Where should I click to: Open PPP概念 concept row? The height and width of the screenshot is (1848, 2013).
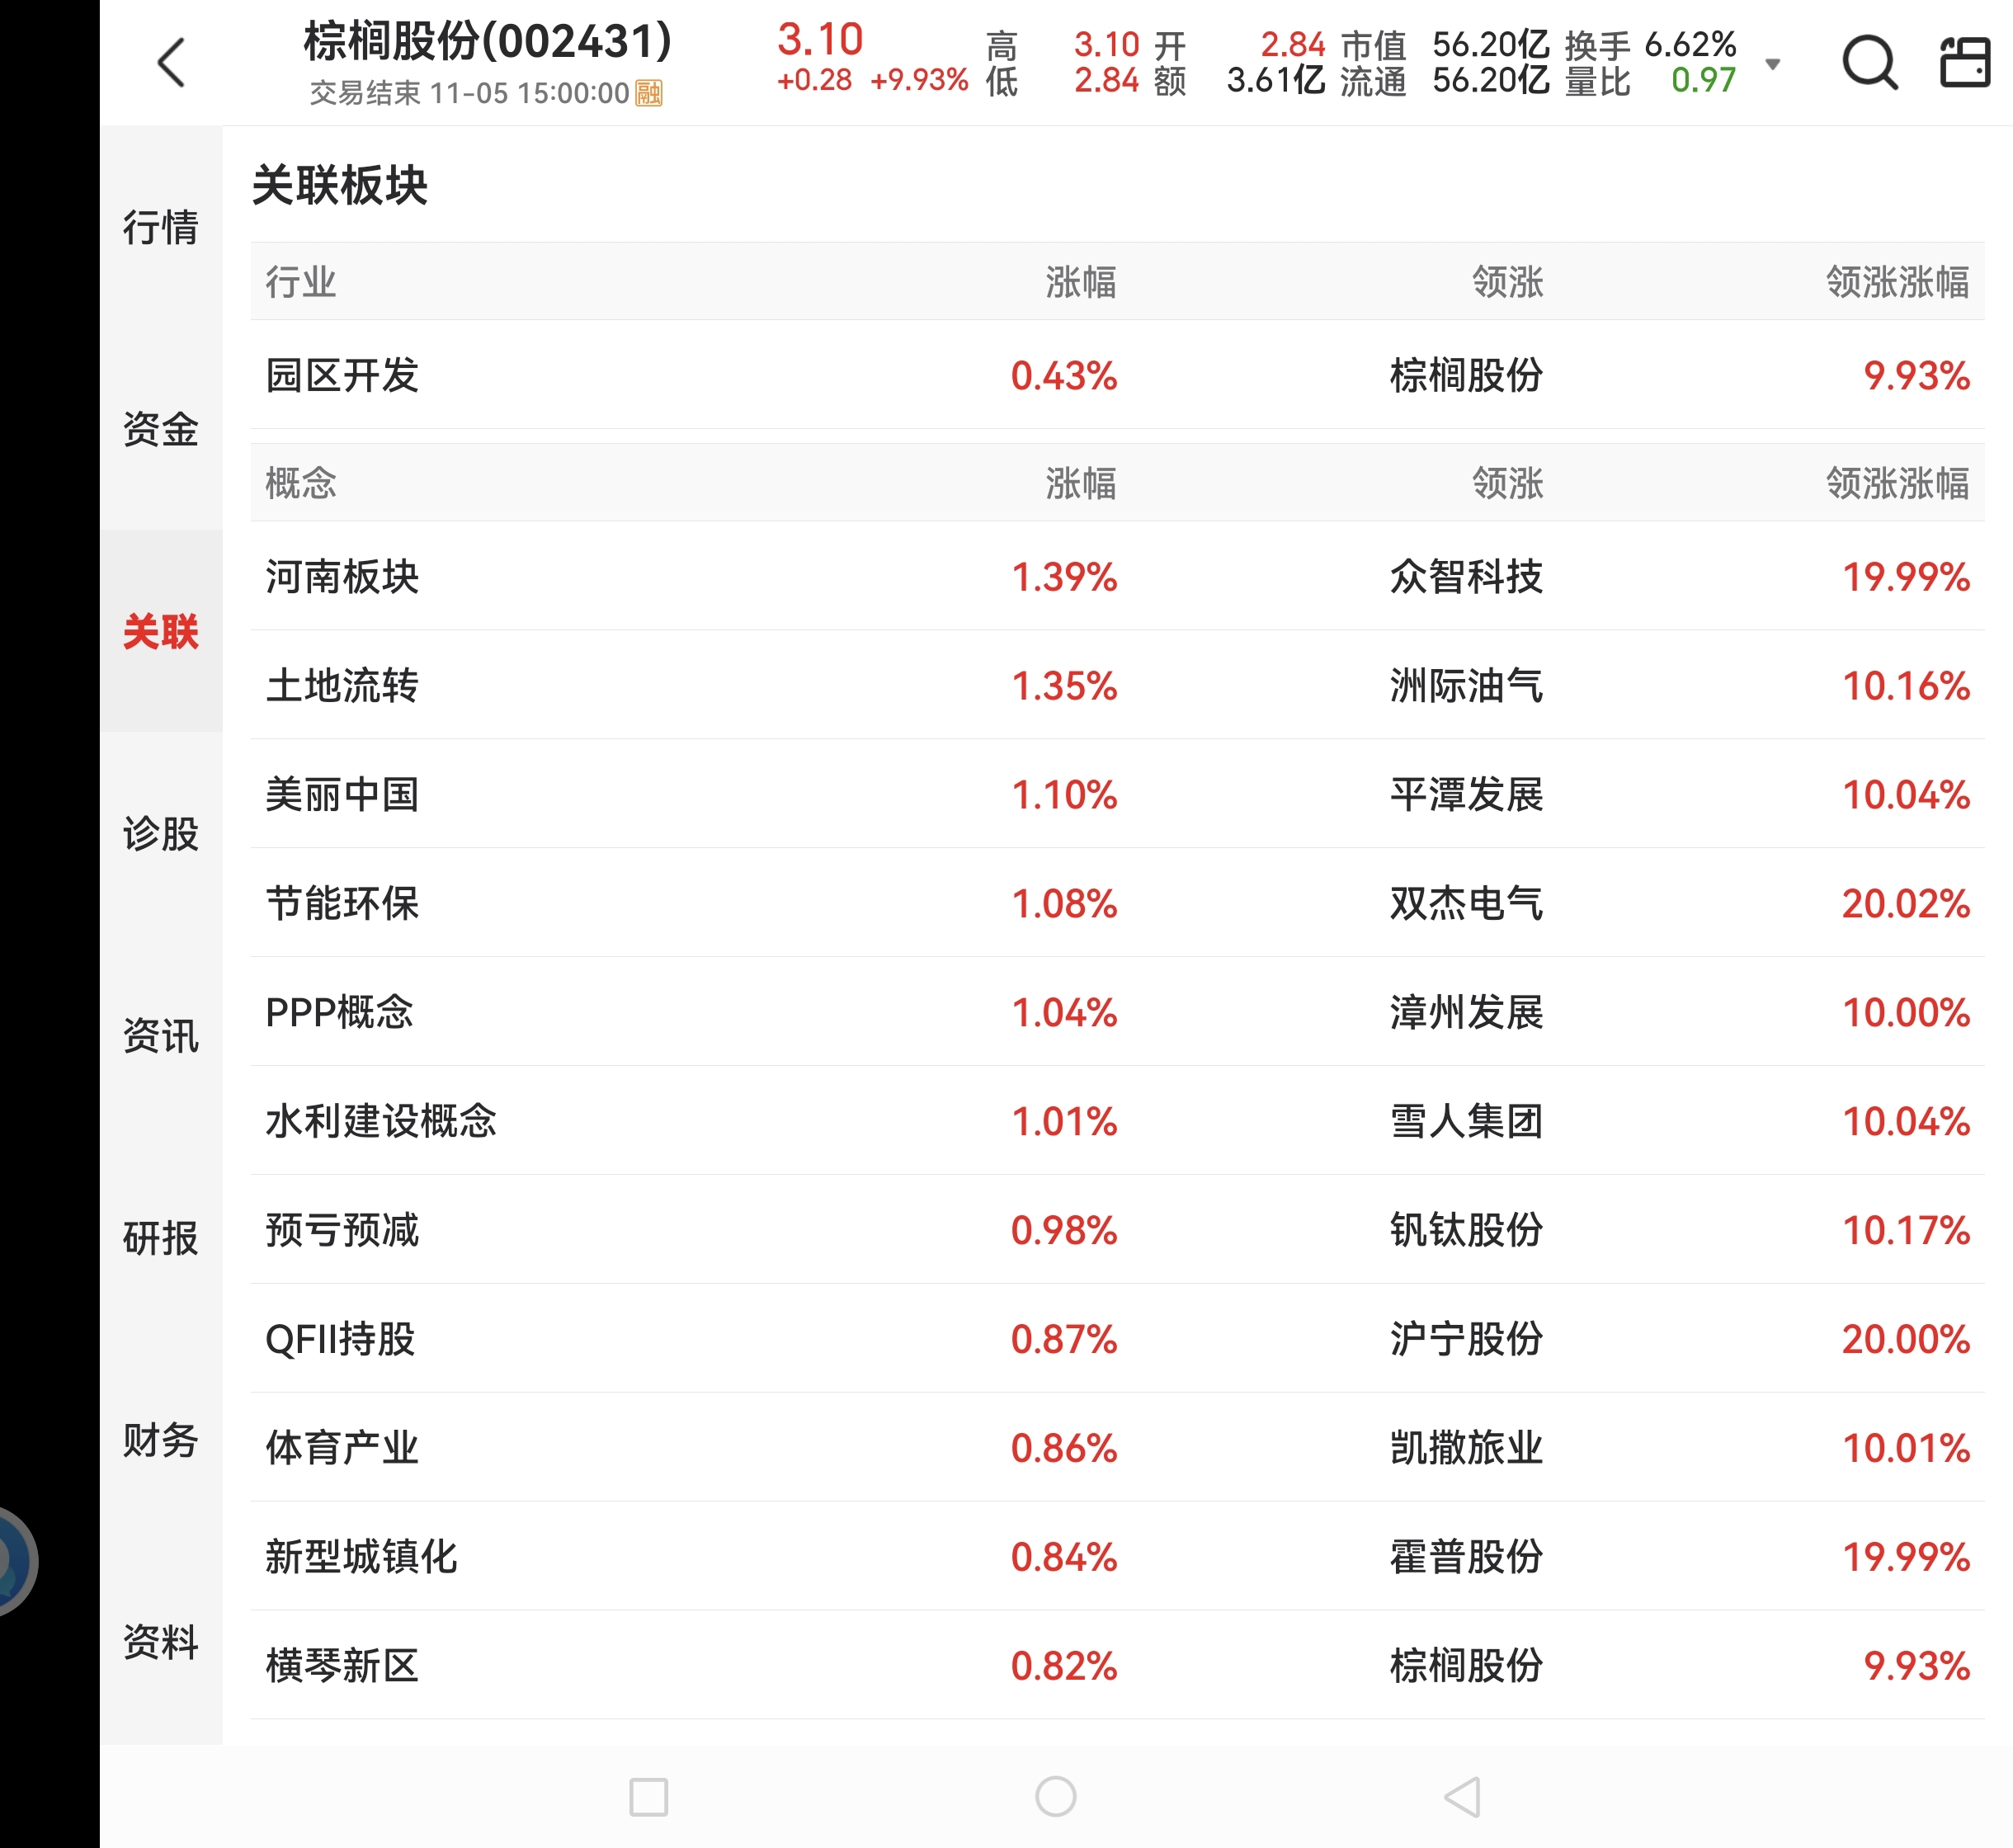click(x=338, y=1012)
